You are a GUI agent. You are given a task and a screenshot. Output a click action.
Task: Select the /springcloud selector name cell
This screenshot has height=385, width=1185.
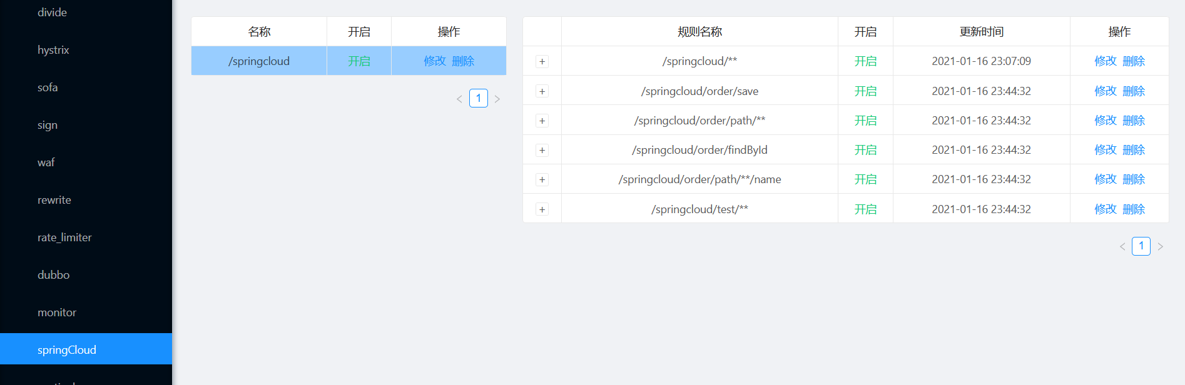[x=259, y=61]
